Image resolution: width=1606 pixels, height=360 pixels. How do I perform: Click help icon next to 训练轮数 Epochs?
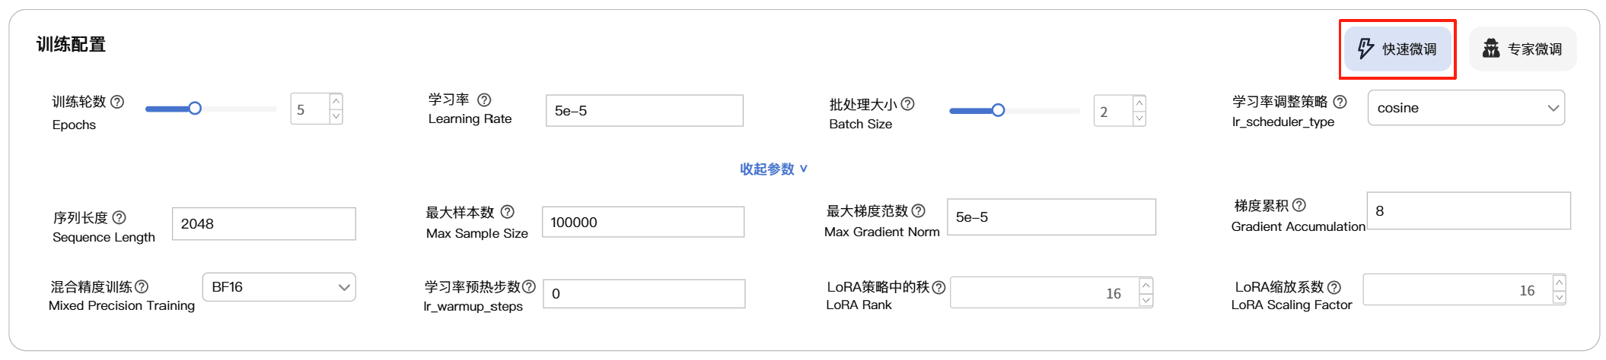click(x=117, y=102)
